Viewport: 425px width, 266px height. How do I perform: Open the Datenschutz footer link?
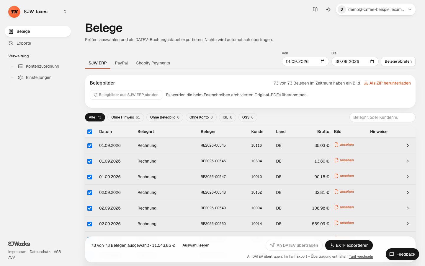40,252
